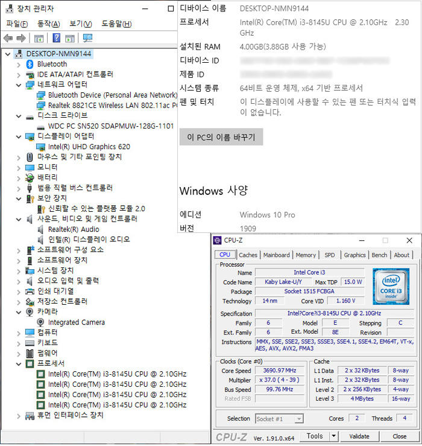Collapse the processors (프로세서) category
The height and width of the screenshot is (446, 422).
(19, 364)
